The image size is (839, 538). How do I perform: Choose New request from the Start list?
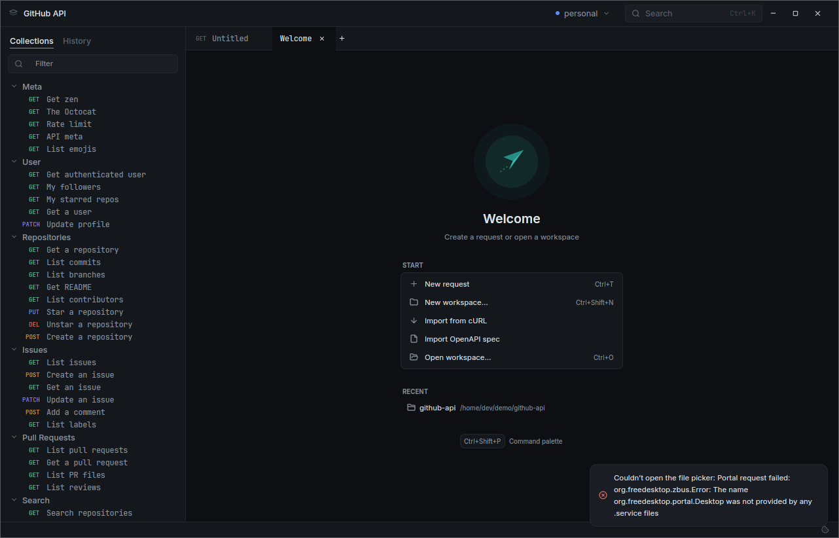click(512, 284)
